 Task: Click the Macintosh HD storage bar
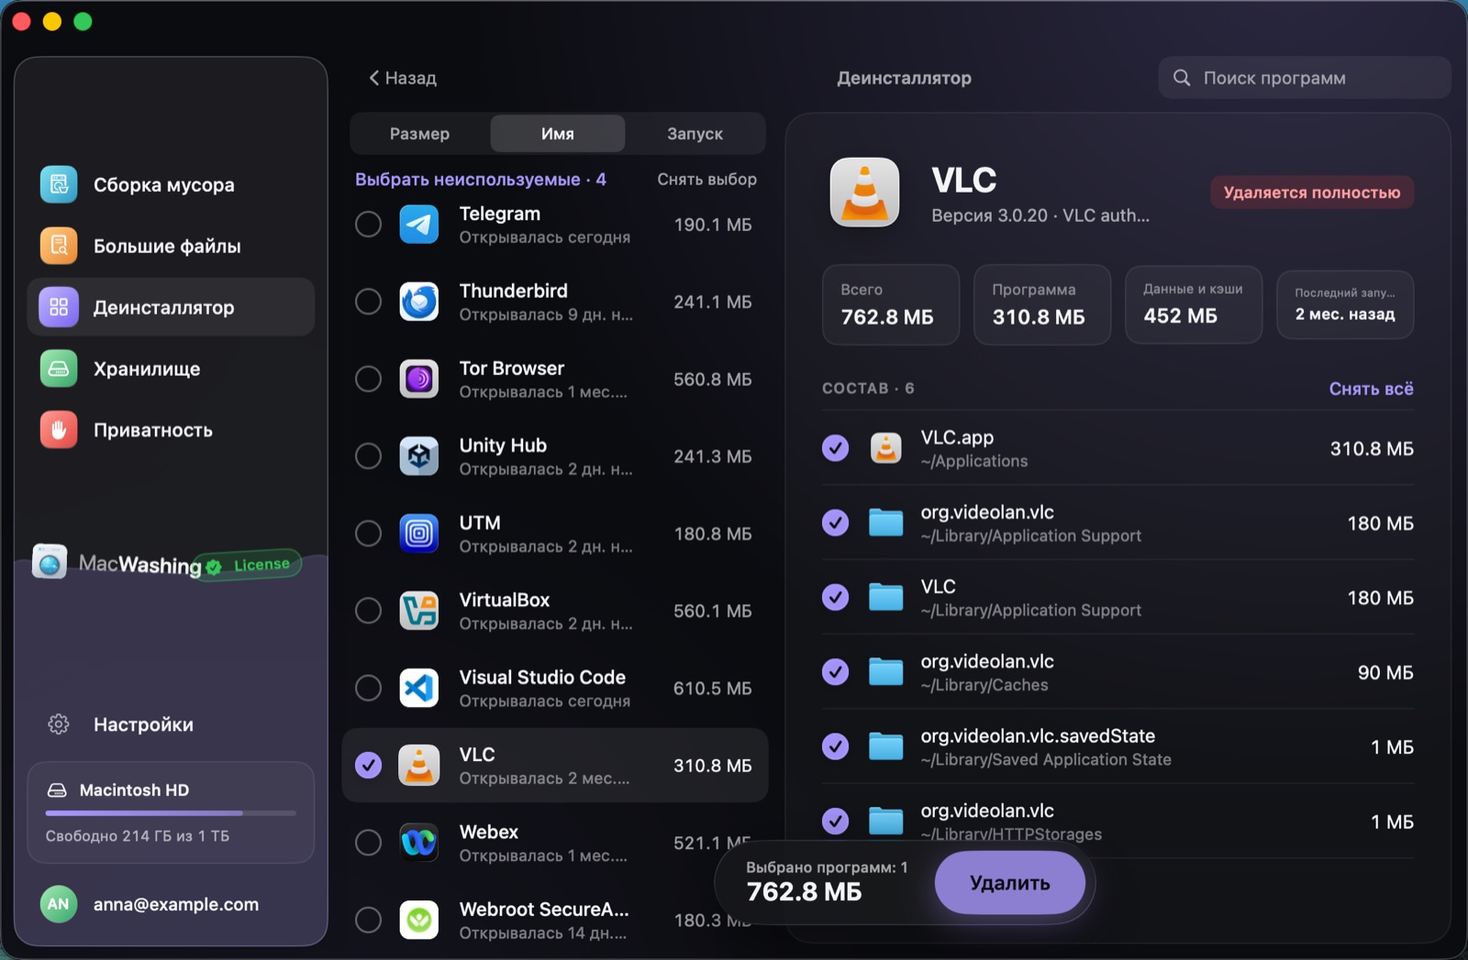171,812
